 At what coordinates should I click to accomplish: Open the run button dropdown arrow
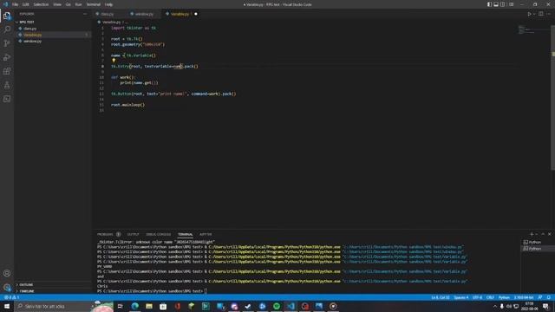(534, 14)
